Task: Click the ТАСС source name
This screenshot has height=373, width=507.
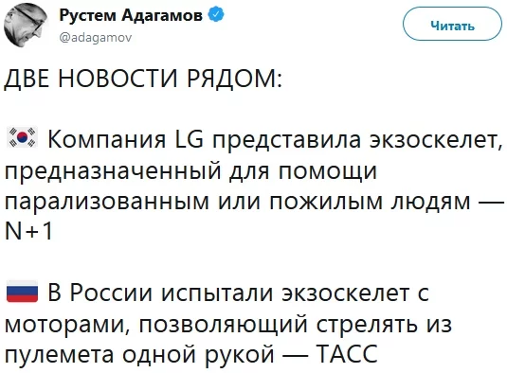Action: click(347, 354)
